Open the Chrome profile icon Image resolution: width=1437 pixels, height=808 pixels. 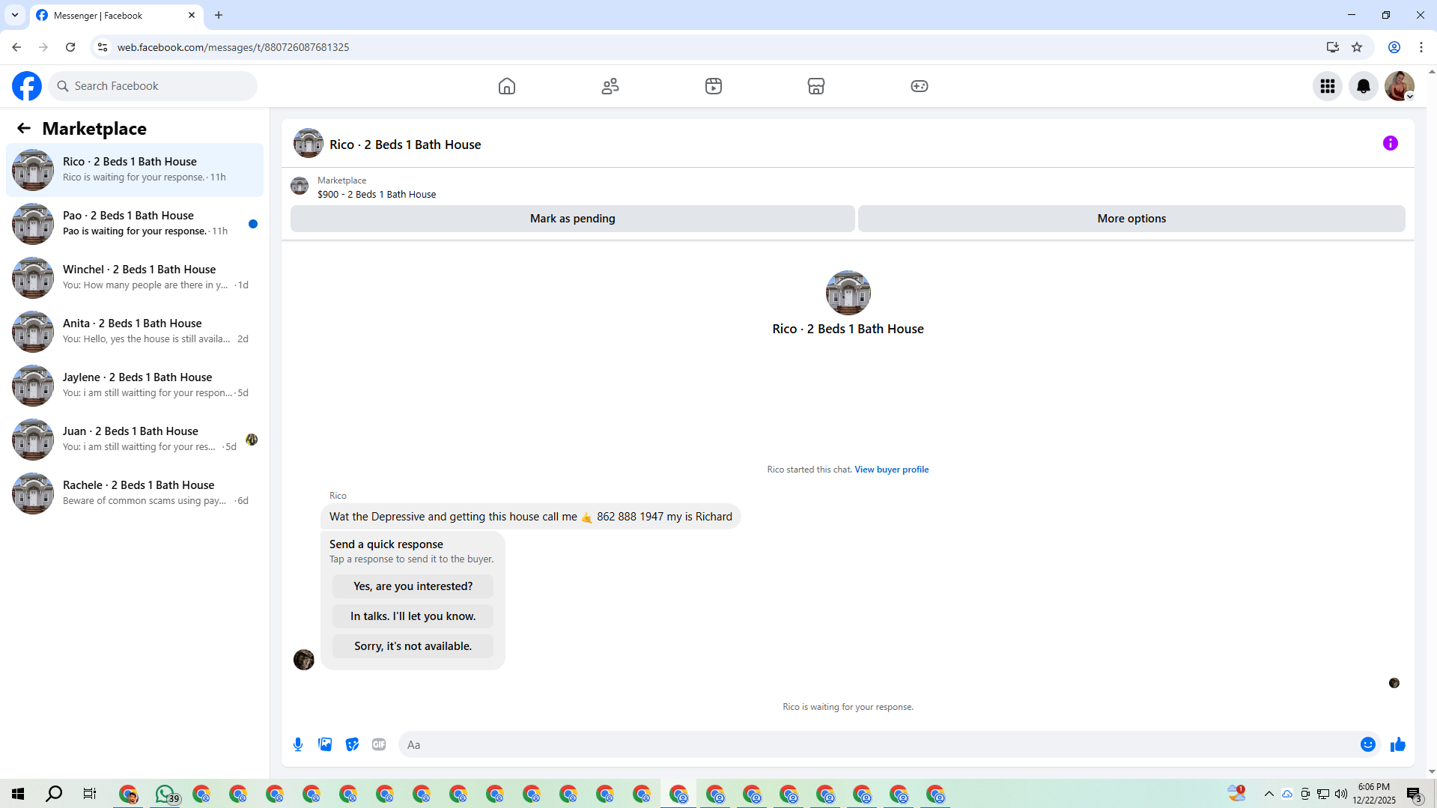(1394, 47)
